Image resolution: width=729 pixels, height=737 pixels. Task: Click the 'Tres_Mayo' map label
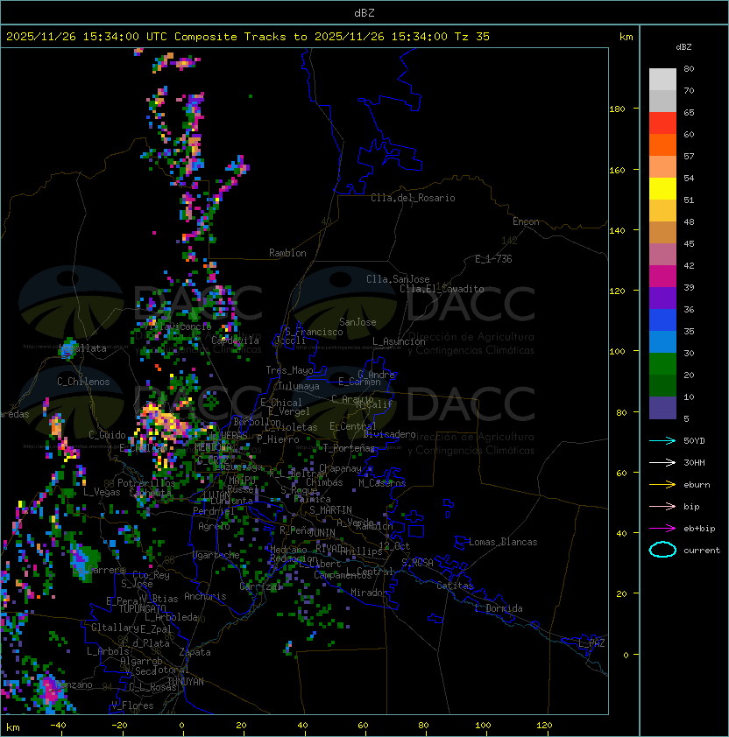tap(289, 370)
